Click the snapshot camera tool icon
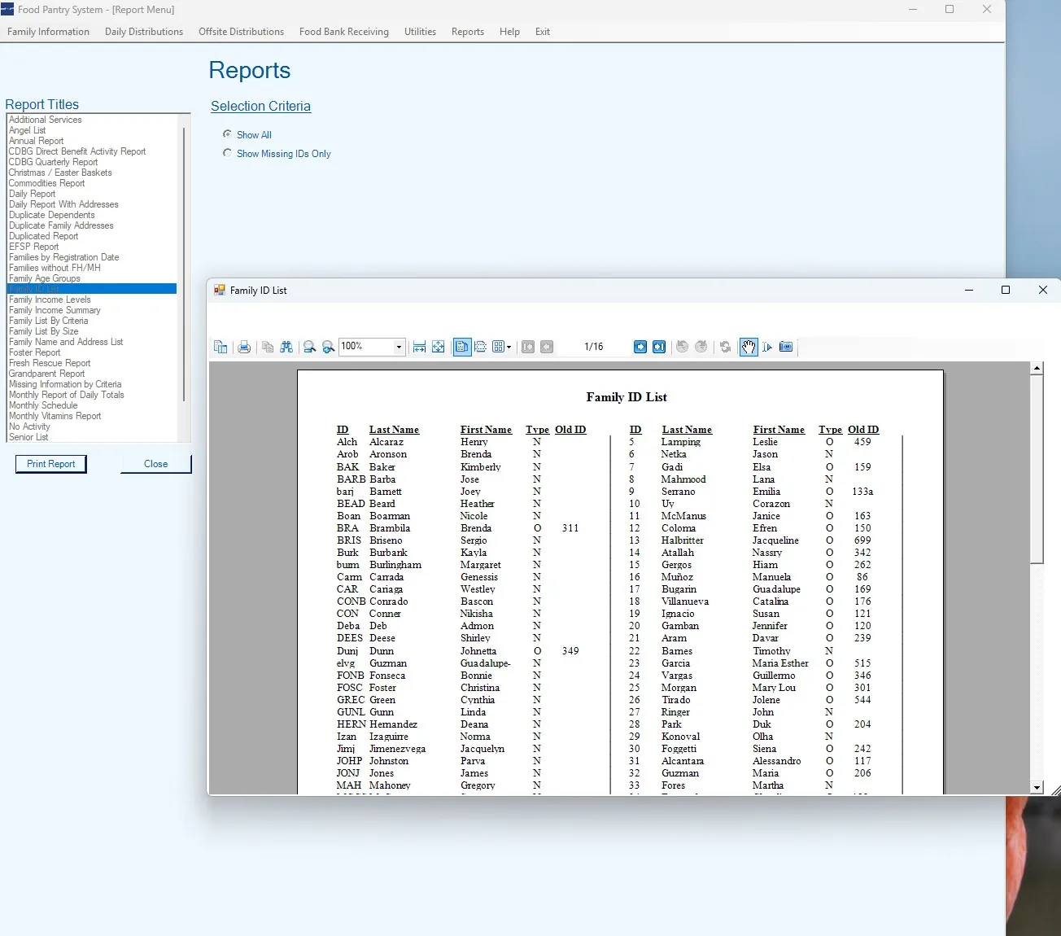This screenshot has height=936, width=1061. (786, 347)
